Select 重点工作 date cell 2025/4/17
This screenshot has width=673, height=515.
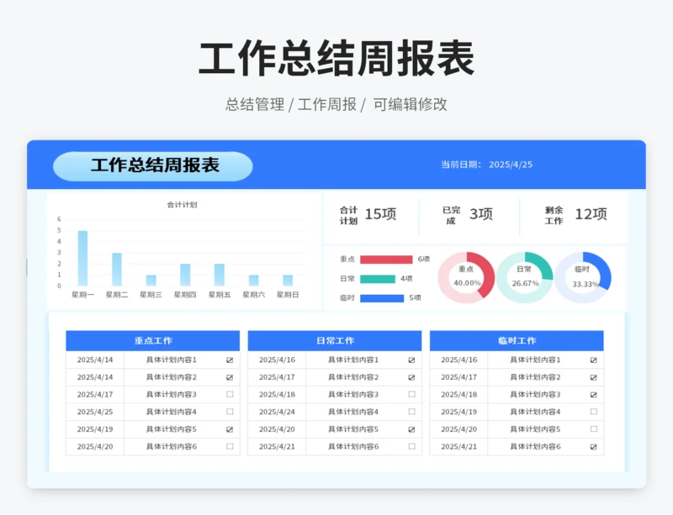[x=95, y=395]
